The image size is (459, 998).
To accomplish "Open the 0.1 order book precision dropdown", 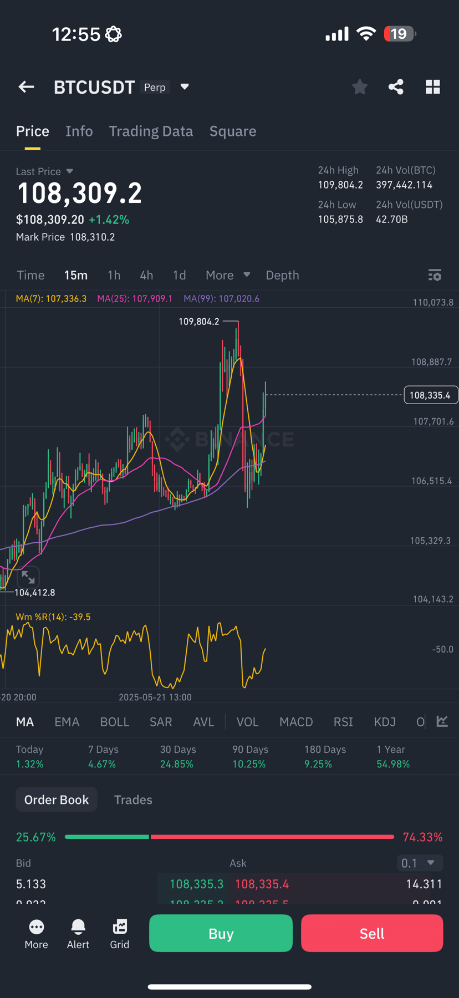I will 420,863.
